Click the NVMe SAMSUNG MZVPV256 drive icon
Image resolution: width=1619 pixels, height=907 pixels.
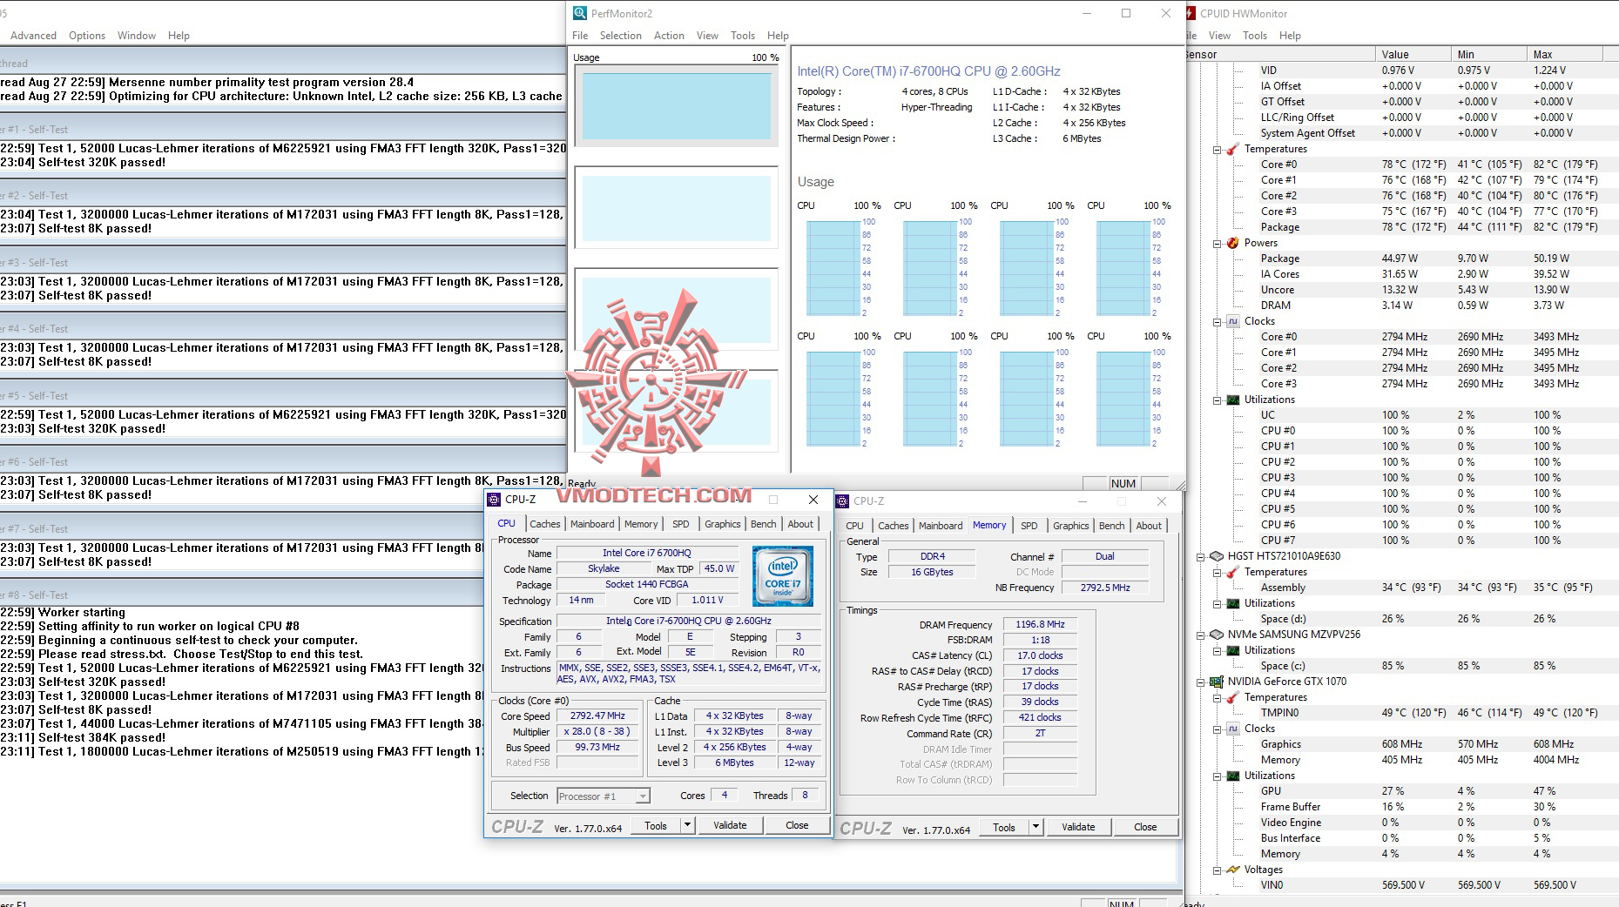(1216, 635)
